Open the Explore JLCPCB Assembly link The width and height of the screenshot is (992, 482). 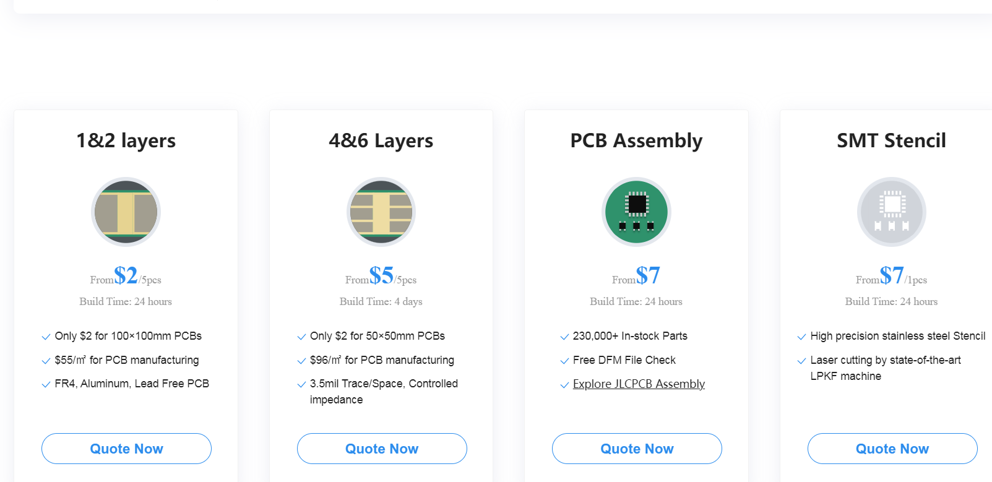[x=639, y=384]
